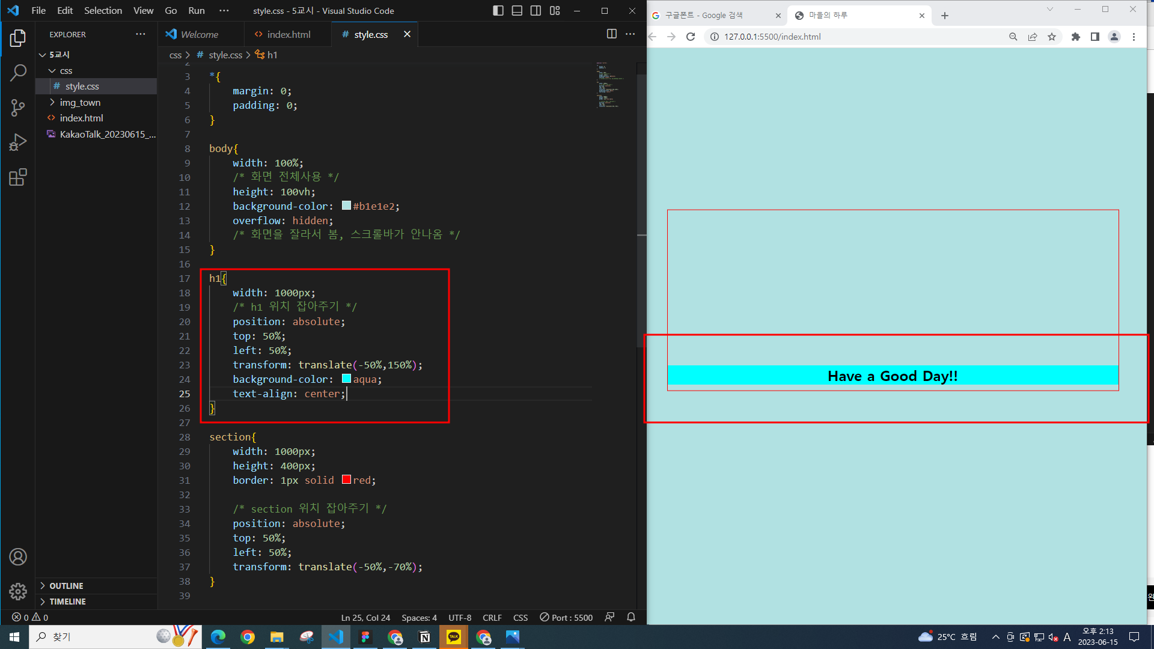The image size is (1154, 649).
Task: Click Port : 5500 Live Server button
Action: 566,617
